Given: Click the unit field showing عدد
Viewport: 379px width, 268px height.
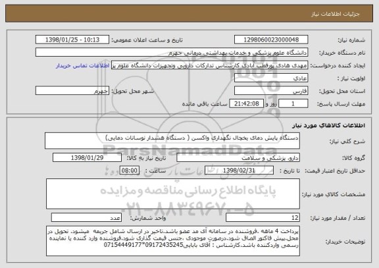Looking at the screenshot, I should tap(86, 218).
